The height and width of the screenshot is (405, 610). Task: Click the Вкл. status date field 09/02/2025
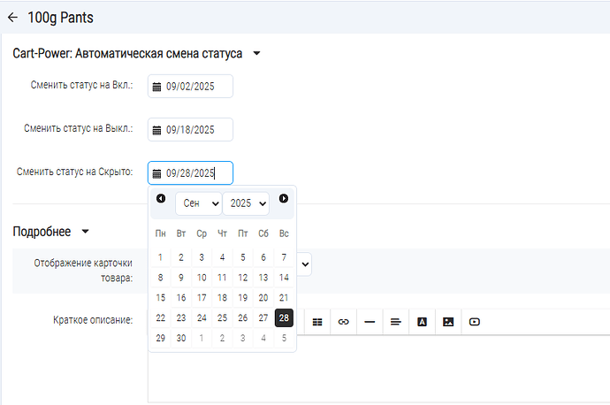click(190, 87)
